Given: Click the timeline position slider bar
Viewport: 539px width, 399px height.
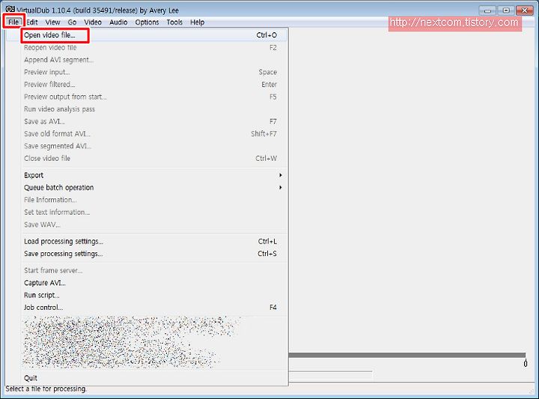Looking at the screenshot, I should pos(407,355).
